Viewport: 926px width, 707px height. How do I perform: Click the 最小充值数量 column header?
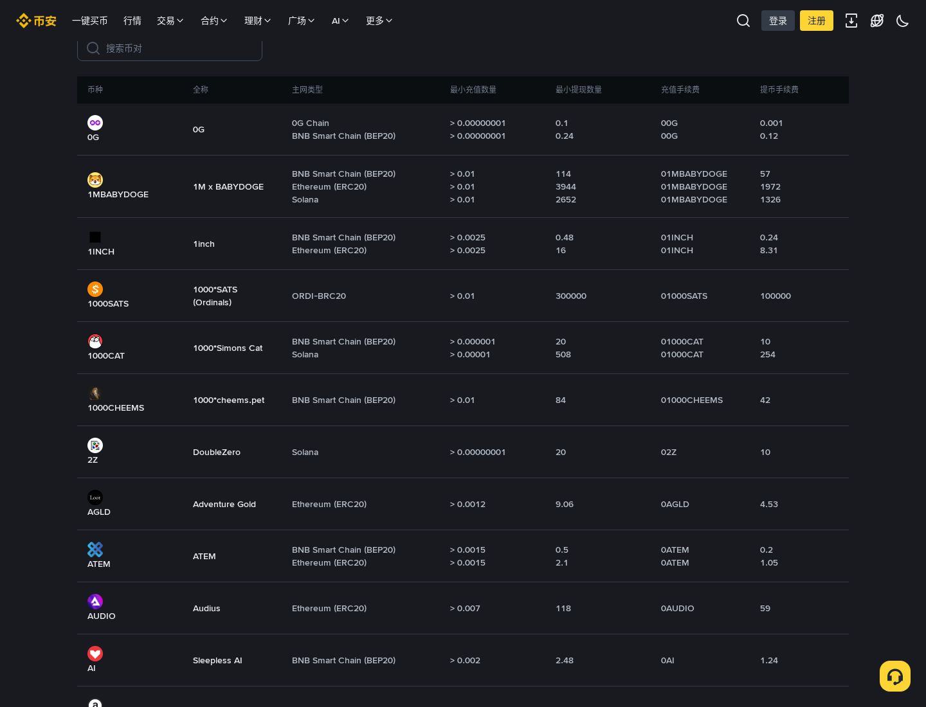pos(473,89)
